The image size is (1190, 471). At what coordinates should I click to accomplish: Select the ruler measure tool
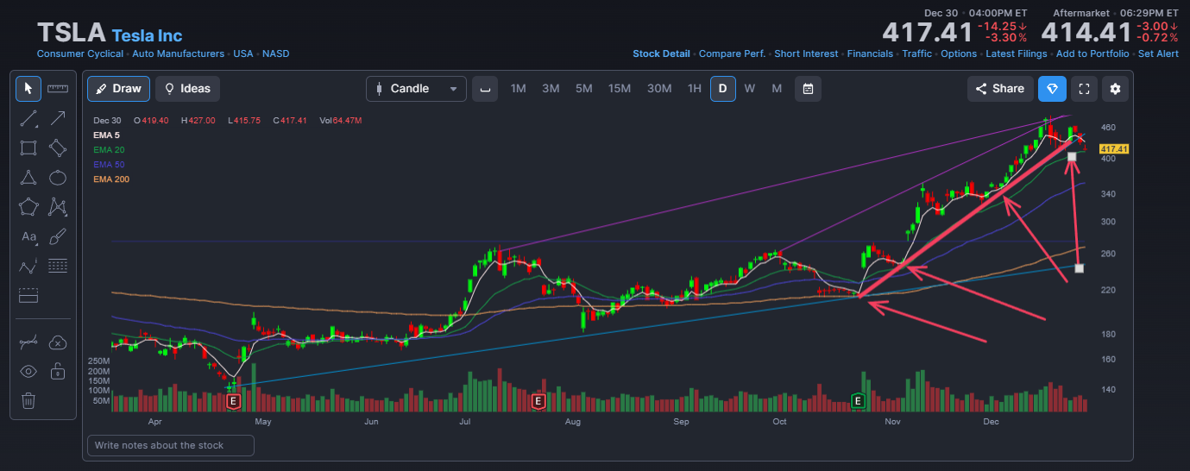[58, 89]
